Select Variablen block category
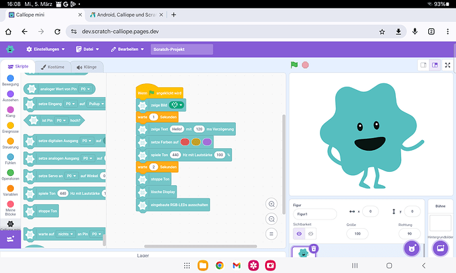456x273 pixels. (x=11, y=190)
